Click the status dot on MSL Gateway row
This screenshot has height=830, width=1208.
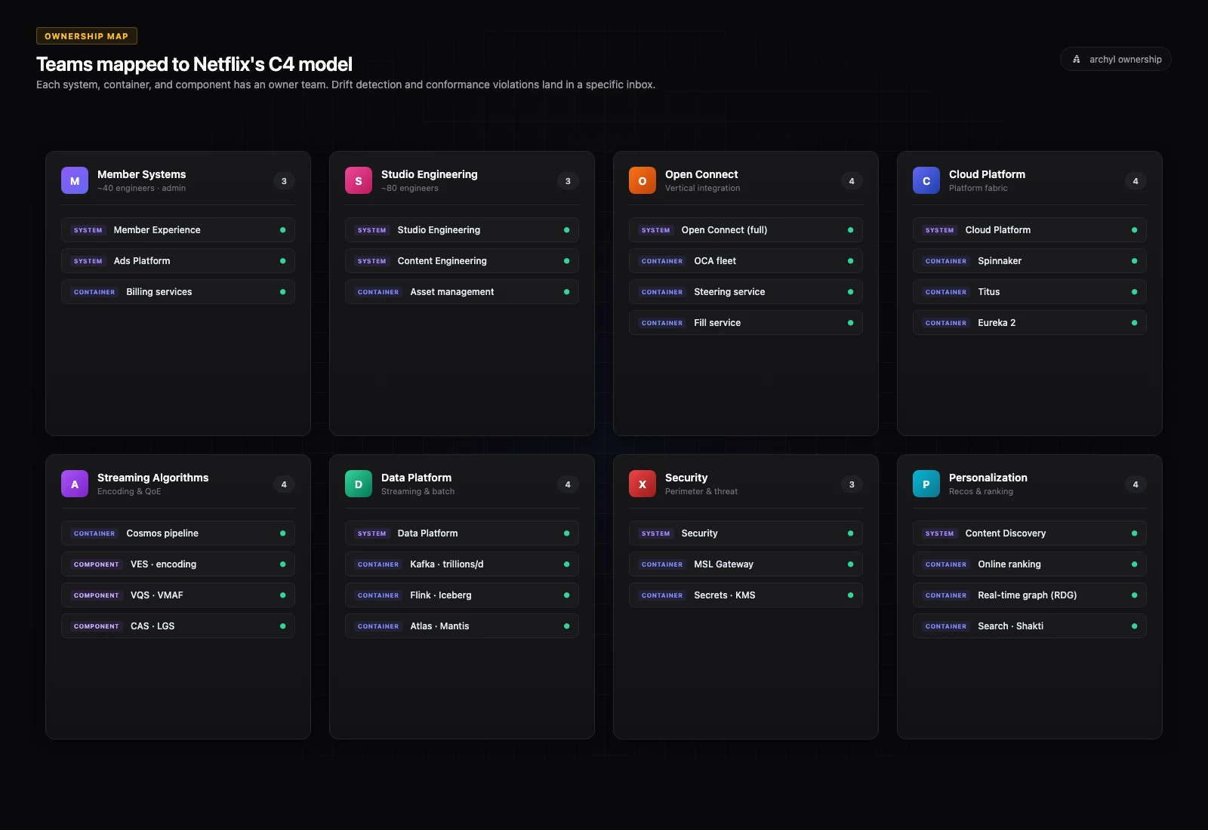tap(850, 564)
